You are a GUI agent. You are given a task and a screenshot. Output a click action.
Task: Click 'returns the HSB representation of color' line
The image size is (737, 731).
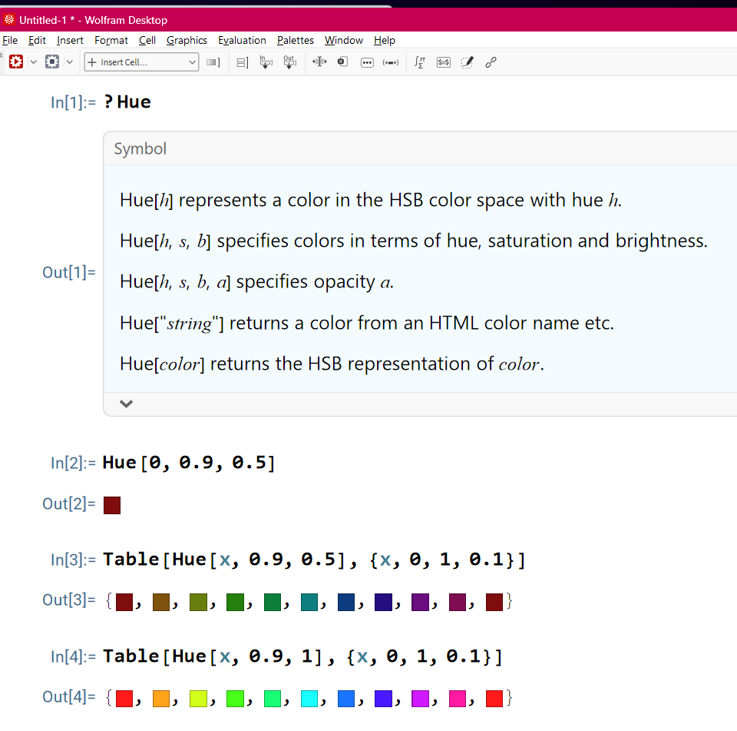[x=332, y=364]
